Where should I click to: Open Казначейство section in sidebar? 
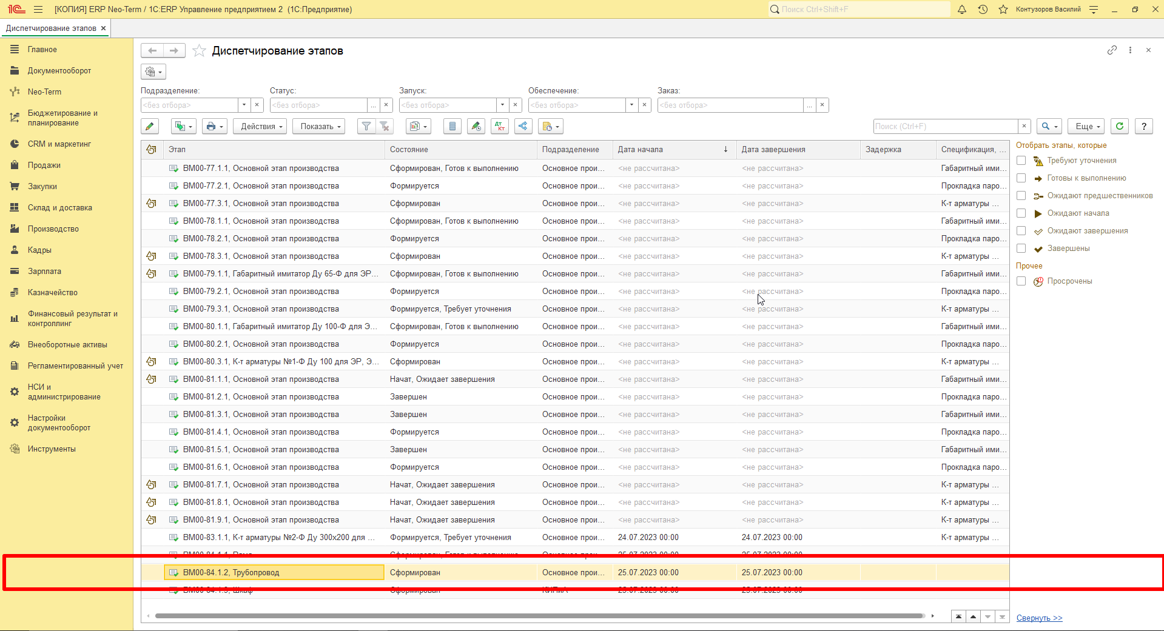[53, 292]
